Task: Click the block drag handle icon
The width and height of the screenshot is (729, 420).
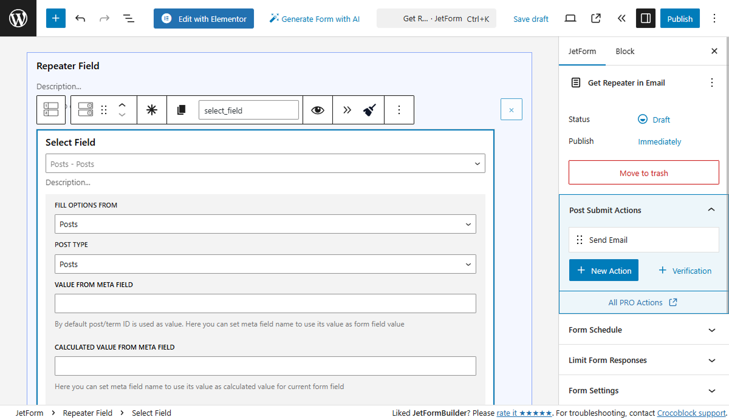Action: [x=104, y=110]
